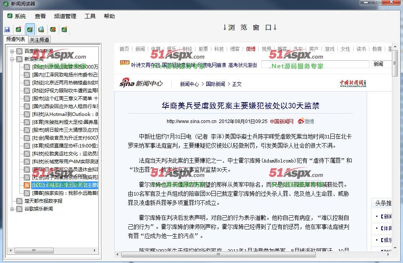The image size is (403, 263).
Task: Expand the 百度国内新闻 channel node
Action: click(12, 51)
